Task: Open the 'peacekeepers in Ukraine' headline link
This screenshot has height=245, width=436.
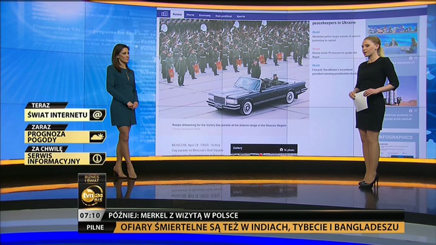Action: click(x=334, y=23)
